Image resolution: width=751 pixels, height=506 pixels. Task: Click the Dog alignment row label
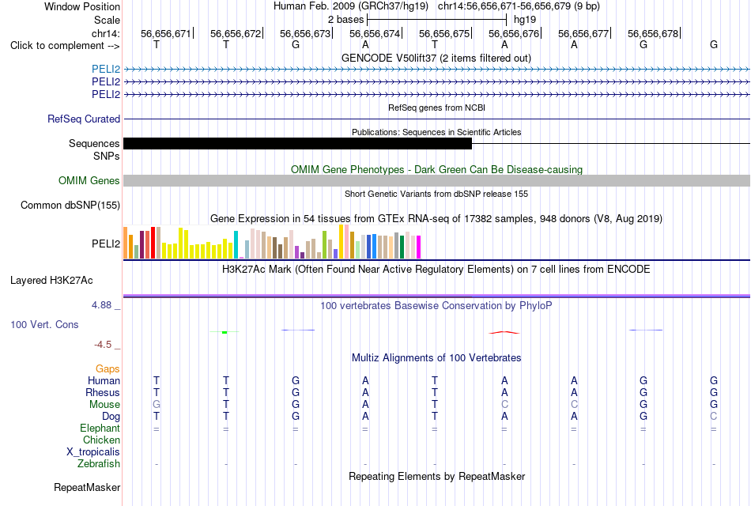[111, 417]
